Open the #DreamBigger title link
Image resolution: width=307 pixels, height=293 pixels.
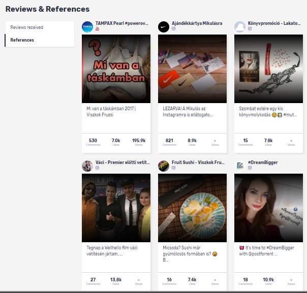[263, 162]
